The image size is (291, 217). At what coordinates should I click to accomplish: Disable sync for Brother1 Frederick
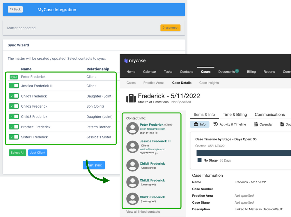[13, 127]
